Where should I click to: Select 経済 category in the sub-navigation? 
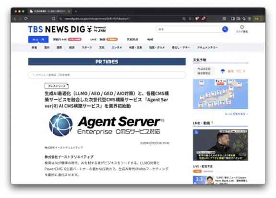(x=72, y=47)
